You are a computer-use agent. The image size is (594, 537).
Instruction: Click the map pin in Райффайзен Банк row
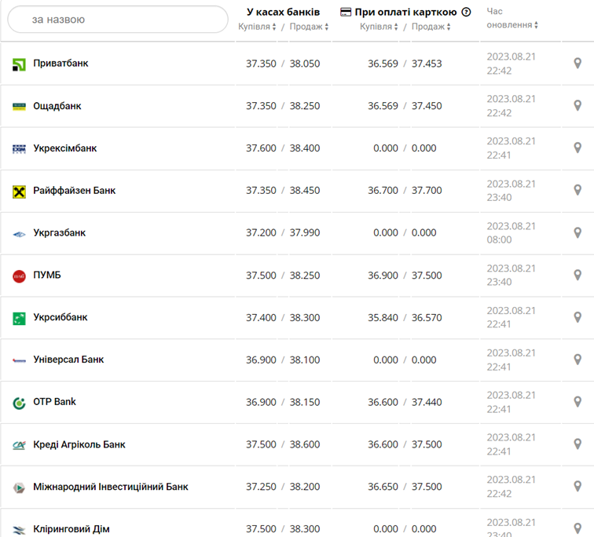click(577, 190)
